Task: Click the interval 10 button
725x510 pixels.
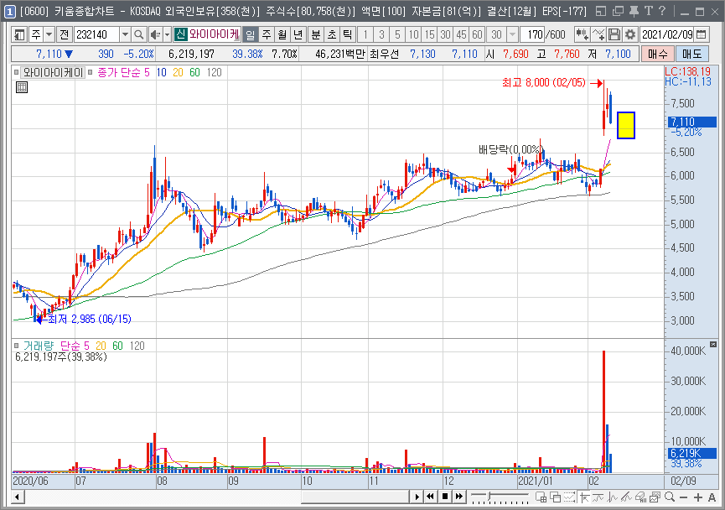Action: (x=414, y=34)
